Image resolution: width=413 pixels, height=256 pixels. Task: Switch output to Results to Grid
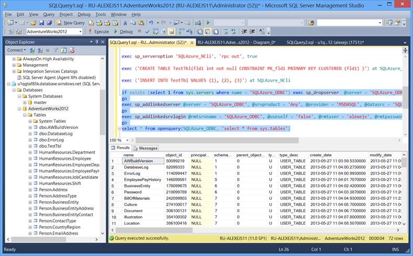[x=208, y=31]
